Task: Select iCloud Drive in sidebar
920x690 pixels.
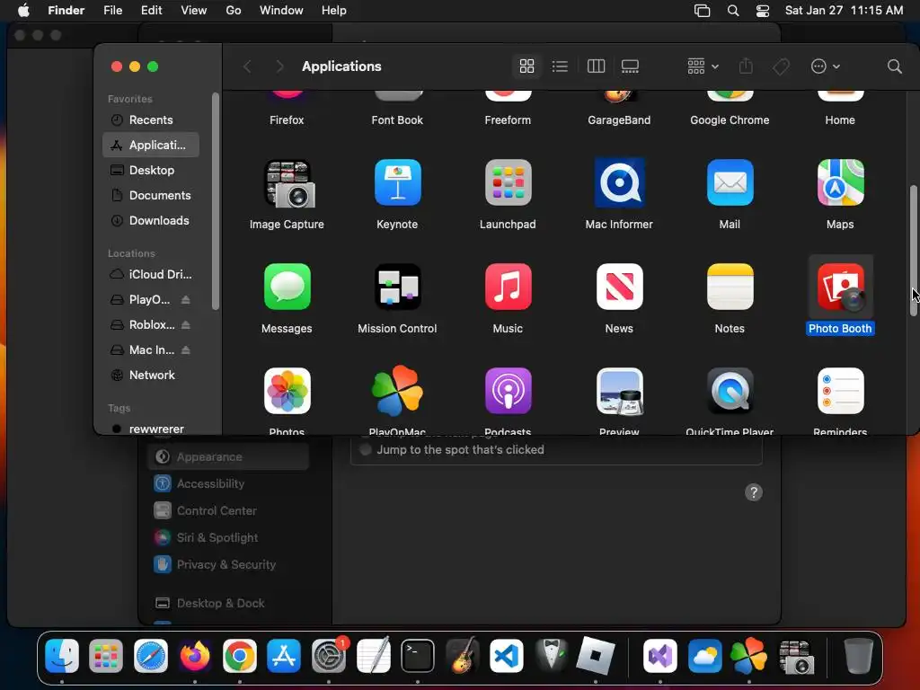Action: pos(151,274)
